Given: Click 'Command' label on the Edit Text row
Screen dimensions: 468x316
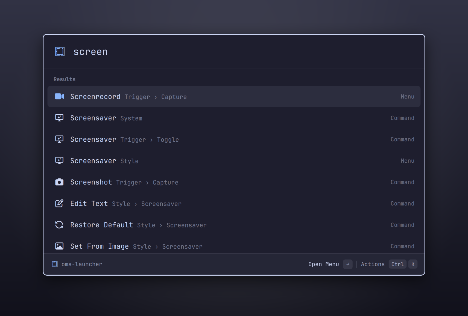Looking at the screenshot, I should coord(402,204).
